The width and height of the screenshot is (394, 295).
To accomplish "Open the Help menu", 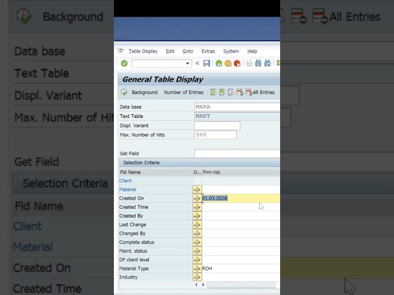I will tap(252, 51).
